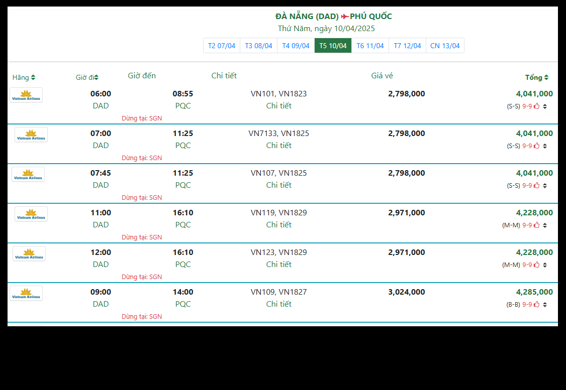
Task: Switch to date tab T2 07/04
Action: click(x=222, y=46)
